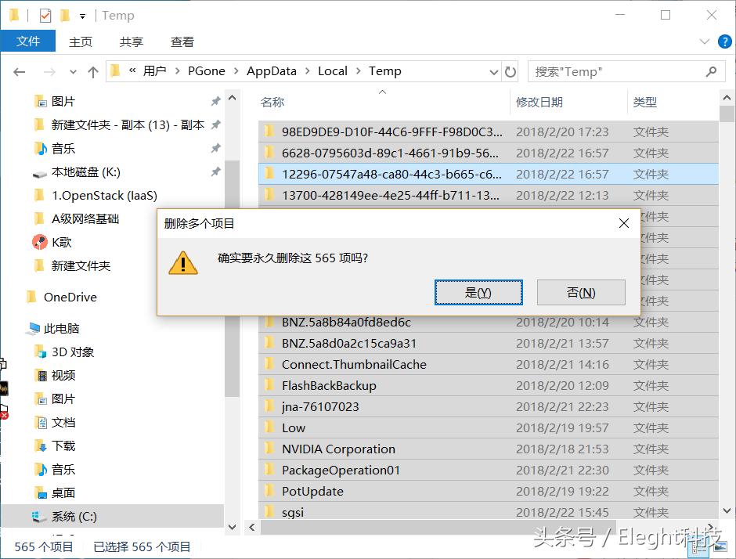Open the address bar history dropdown
Image resolution: width=736 pixels, height=559 pixels.
coord(493,71)
